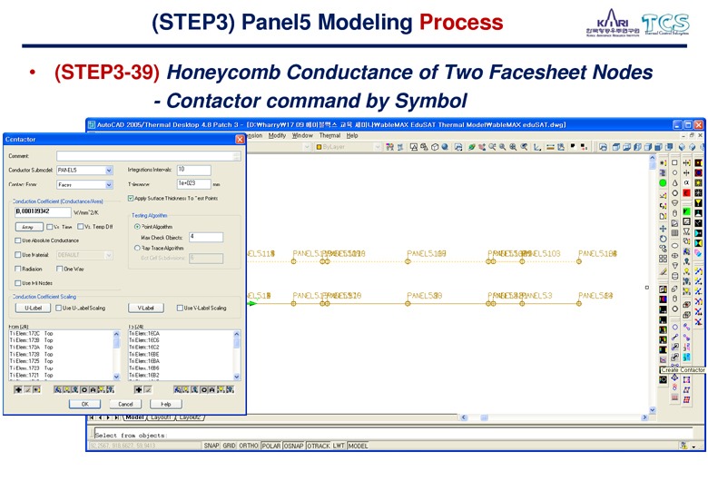Click the To list scroll down arrow
The height and width of the screenshot is (490, 708).
coord(237,377)
